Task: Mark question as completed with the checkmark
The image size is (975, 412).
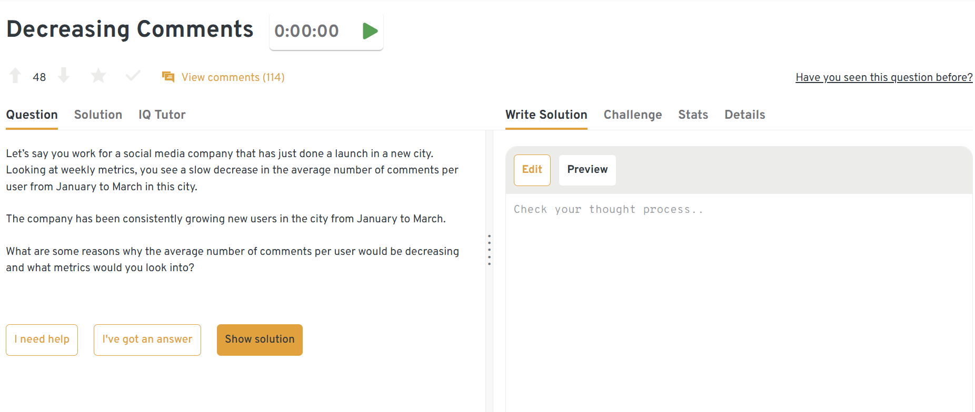Action: [133, 76]
